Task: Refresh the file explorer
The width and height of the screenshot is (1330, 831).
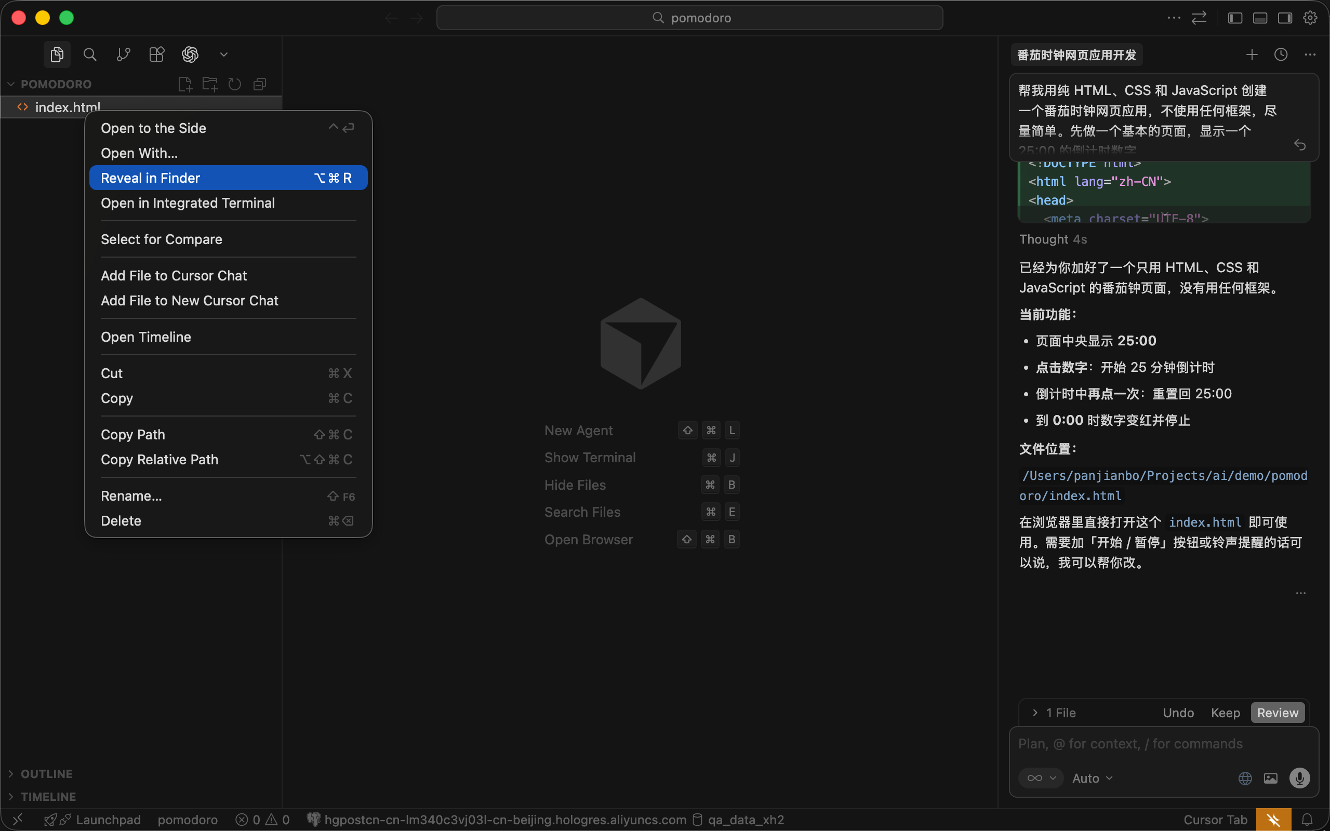Action: point(235,84)
